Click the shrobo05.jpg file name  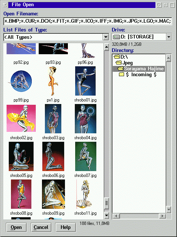[21, 175]
